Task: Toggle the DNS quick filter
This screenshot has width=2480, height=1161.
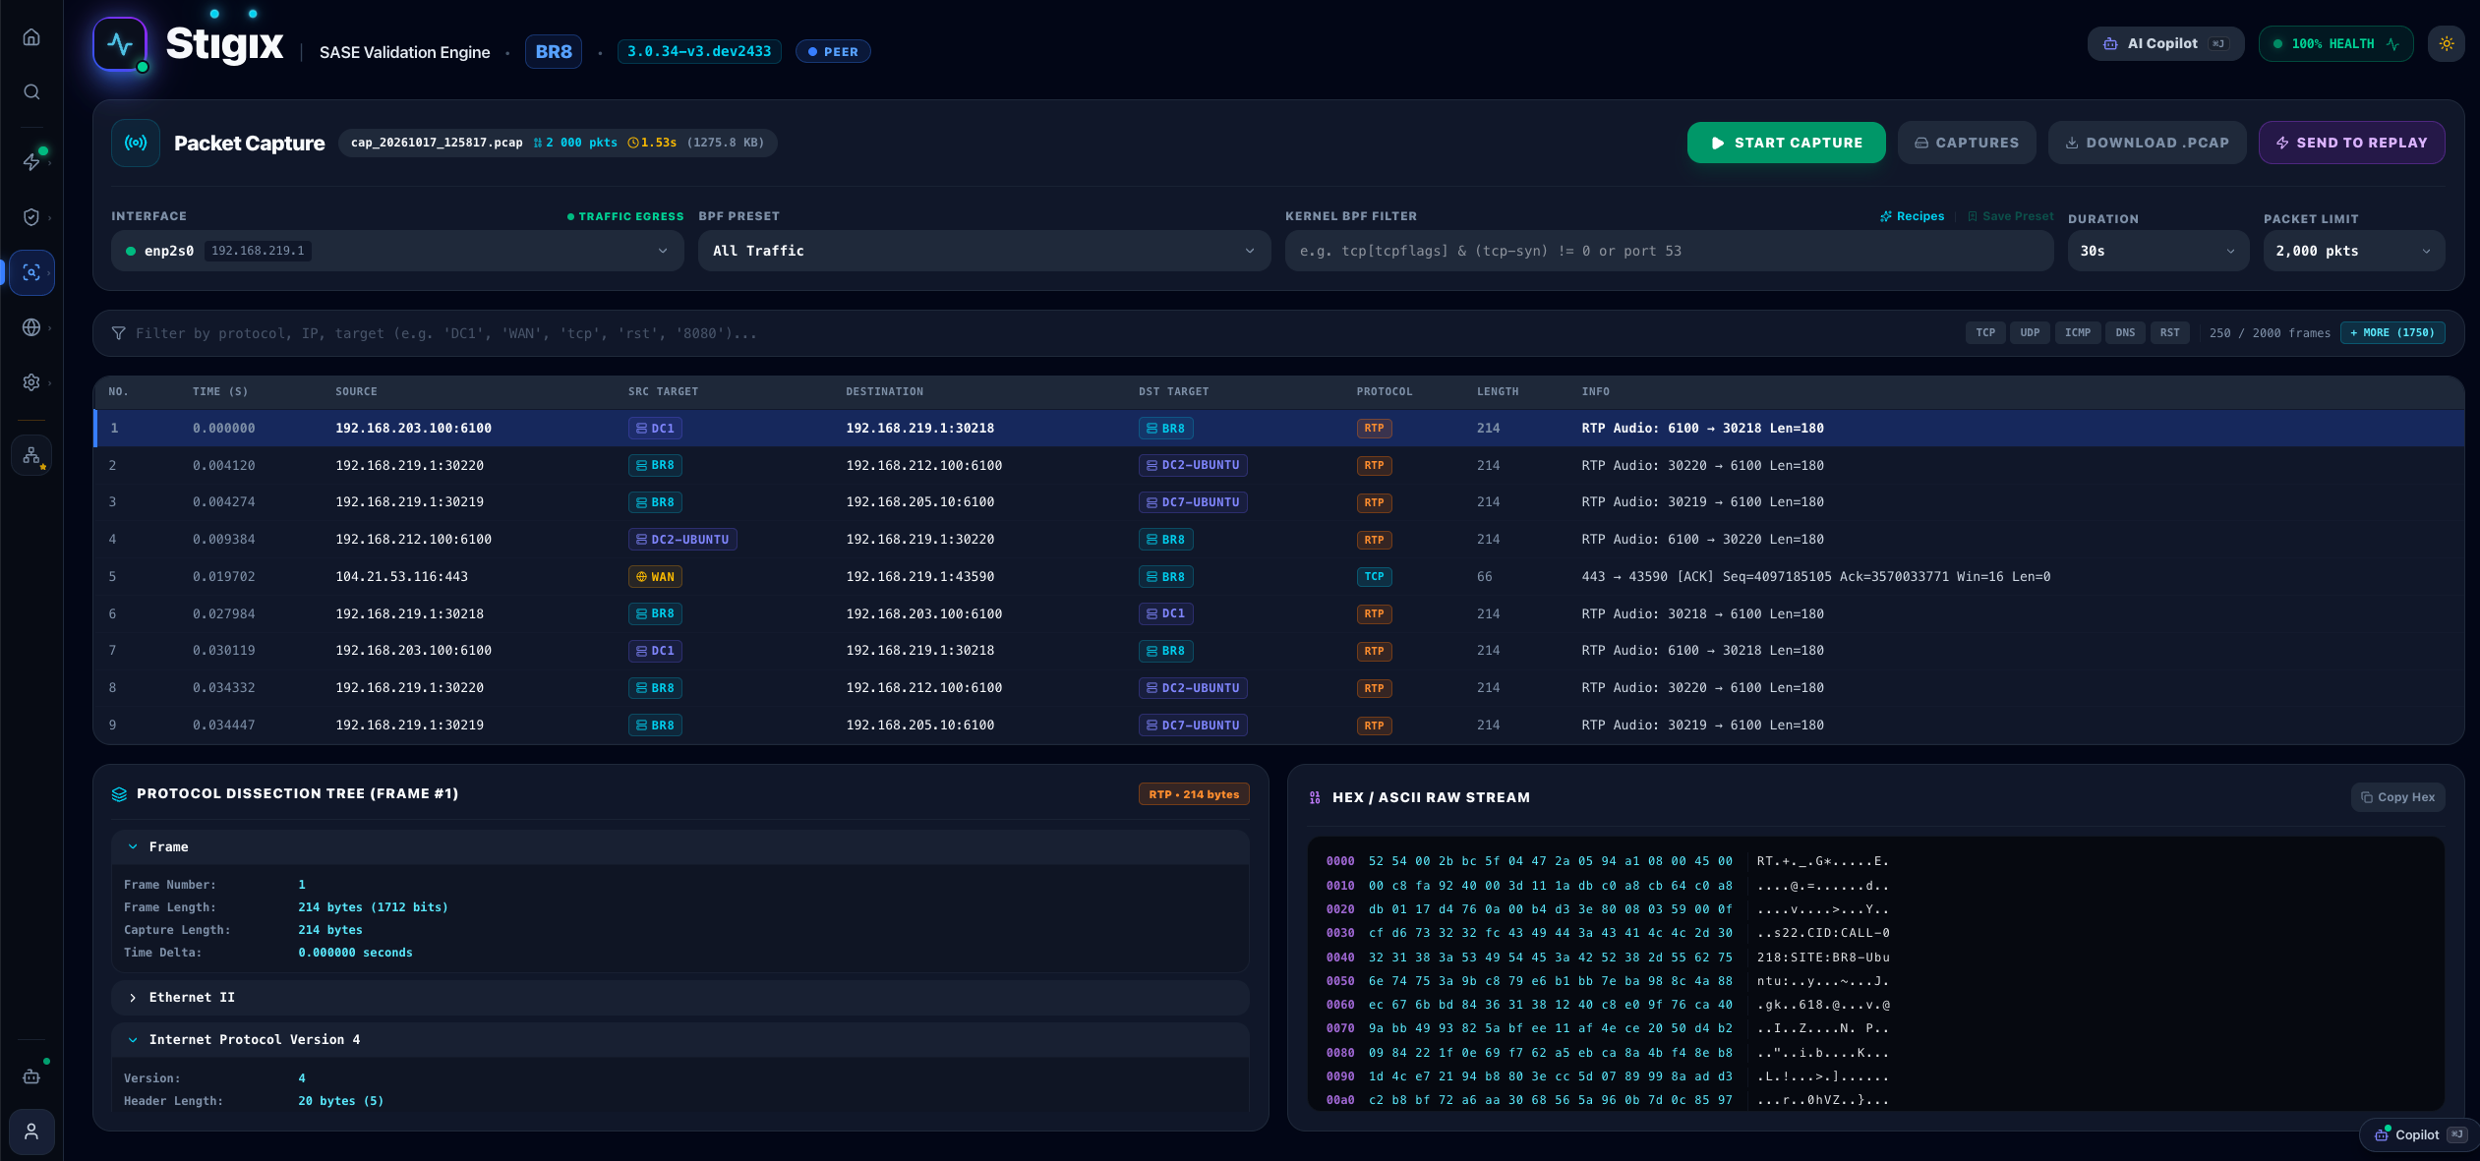Action: tap(2125, 333)
